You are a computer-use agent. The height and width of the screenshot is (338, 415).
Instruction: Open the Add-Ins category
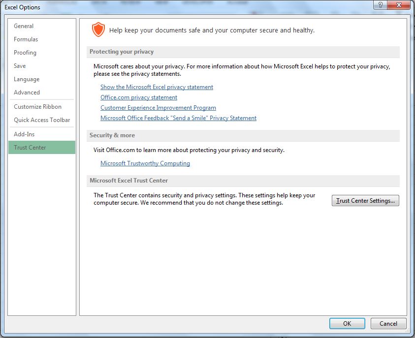click(x=24, y=134)
